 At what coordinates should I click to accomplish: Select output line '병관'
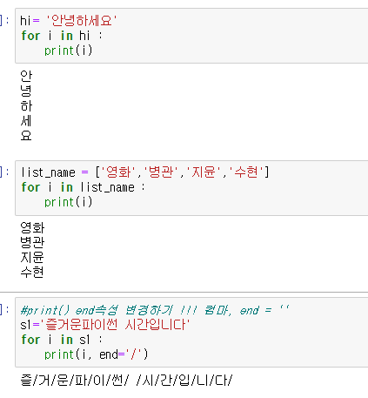coord(32,242)
